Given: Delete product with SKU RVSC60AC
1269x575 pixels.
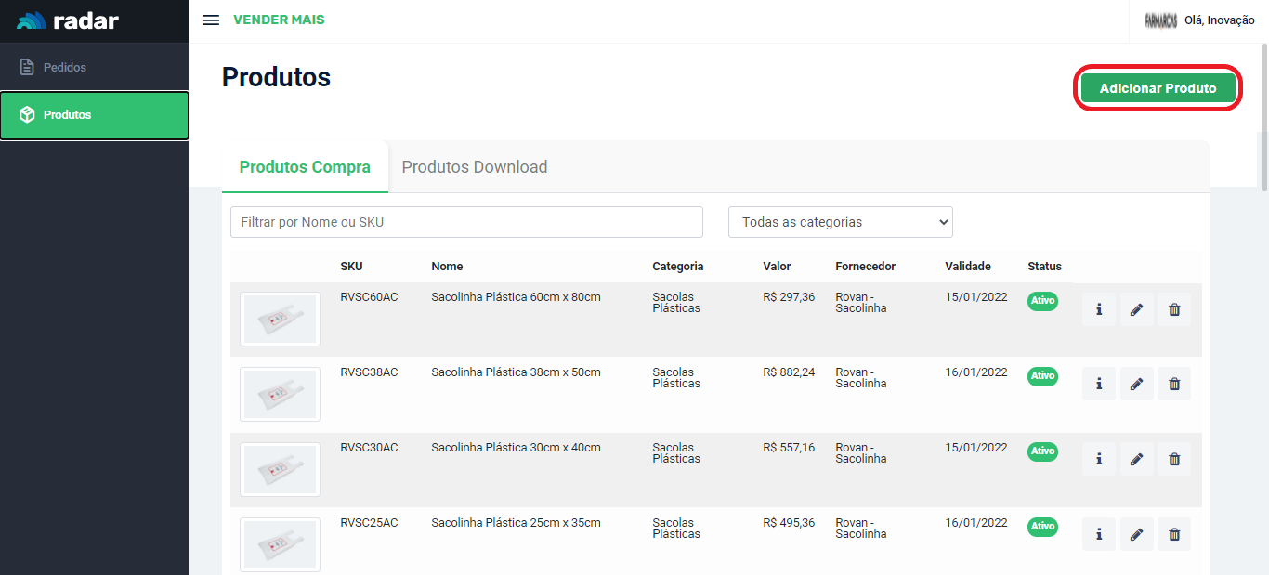Looking at the screenshot, I should [1173, 309].
